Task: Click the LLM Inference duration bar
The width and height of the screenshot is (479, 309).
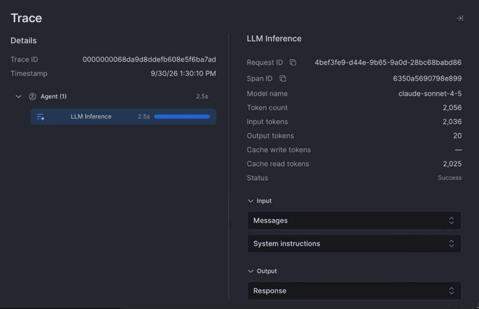Action: point(182,117)
